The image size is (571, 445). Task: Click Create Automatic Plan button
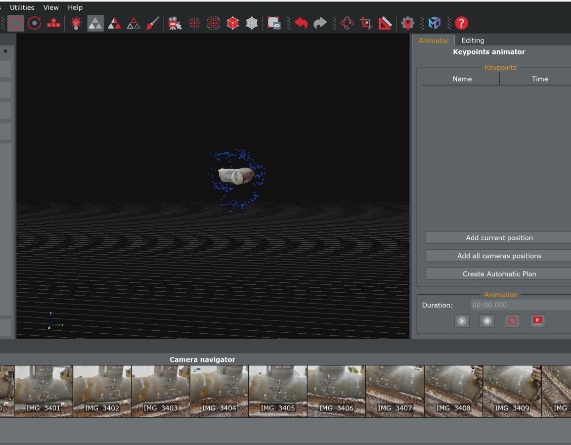(499, 274)
